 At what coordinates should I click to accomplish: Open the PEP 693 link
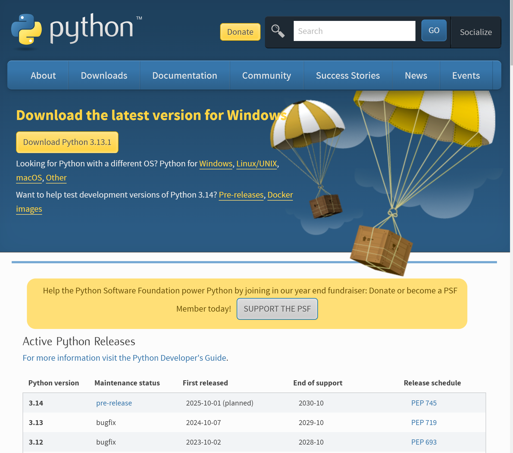coord(424,442)
